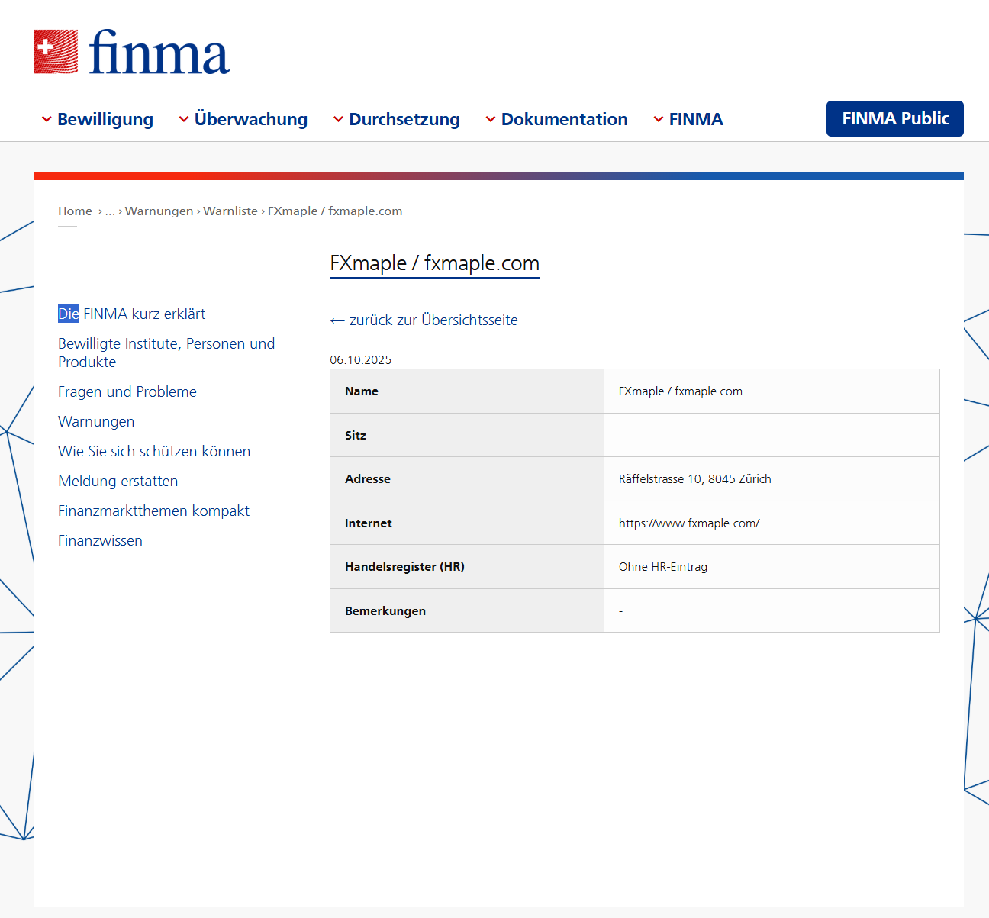Open Wie Sie sich schützen können
Image resolution: width=989 pixels, height=918 pixels.
click(x=154, y=451)
